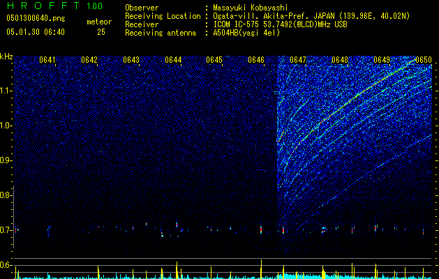This screenshot has height=279, width=439.
Task: Click the meteor count 25
Action: coord(101,32)
